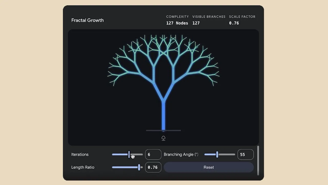Click the tree icon below the trunk
328x185 pixels.
coord(163,138)
